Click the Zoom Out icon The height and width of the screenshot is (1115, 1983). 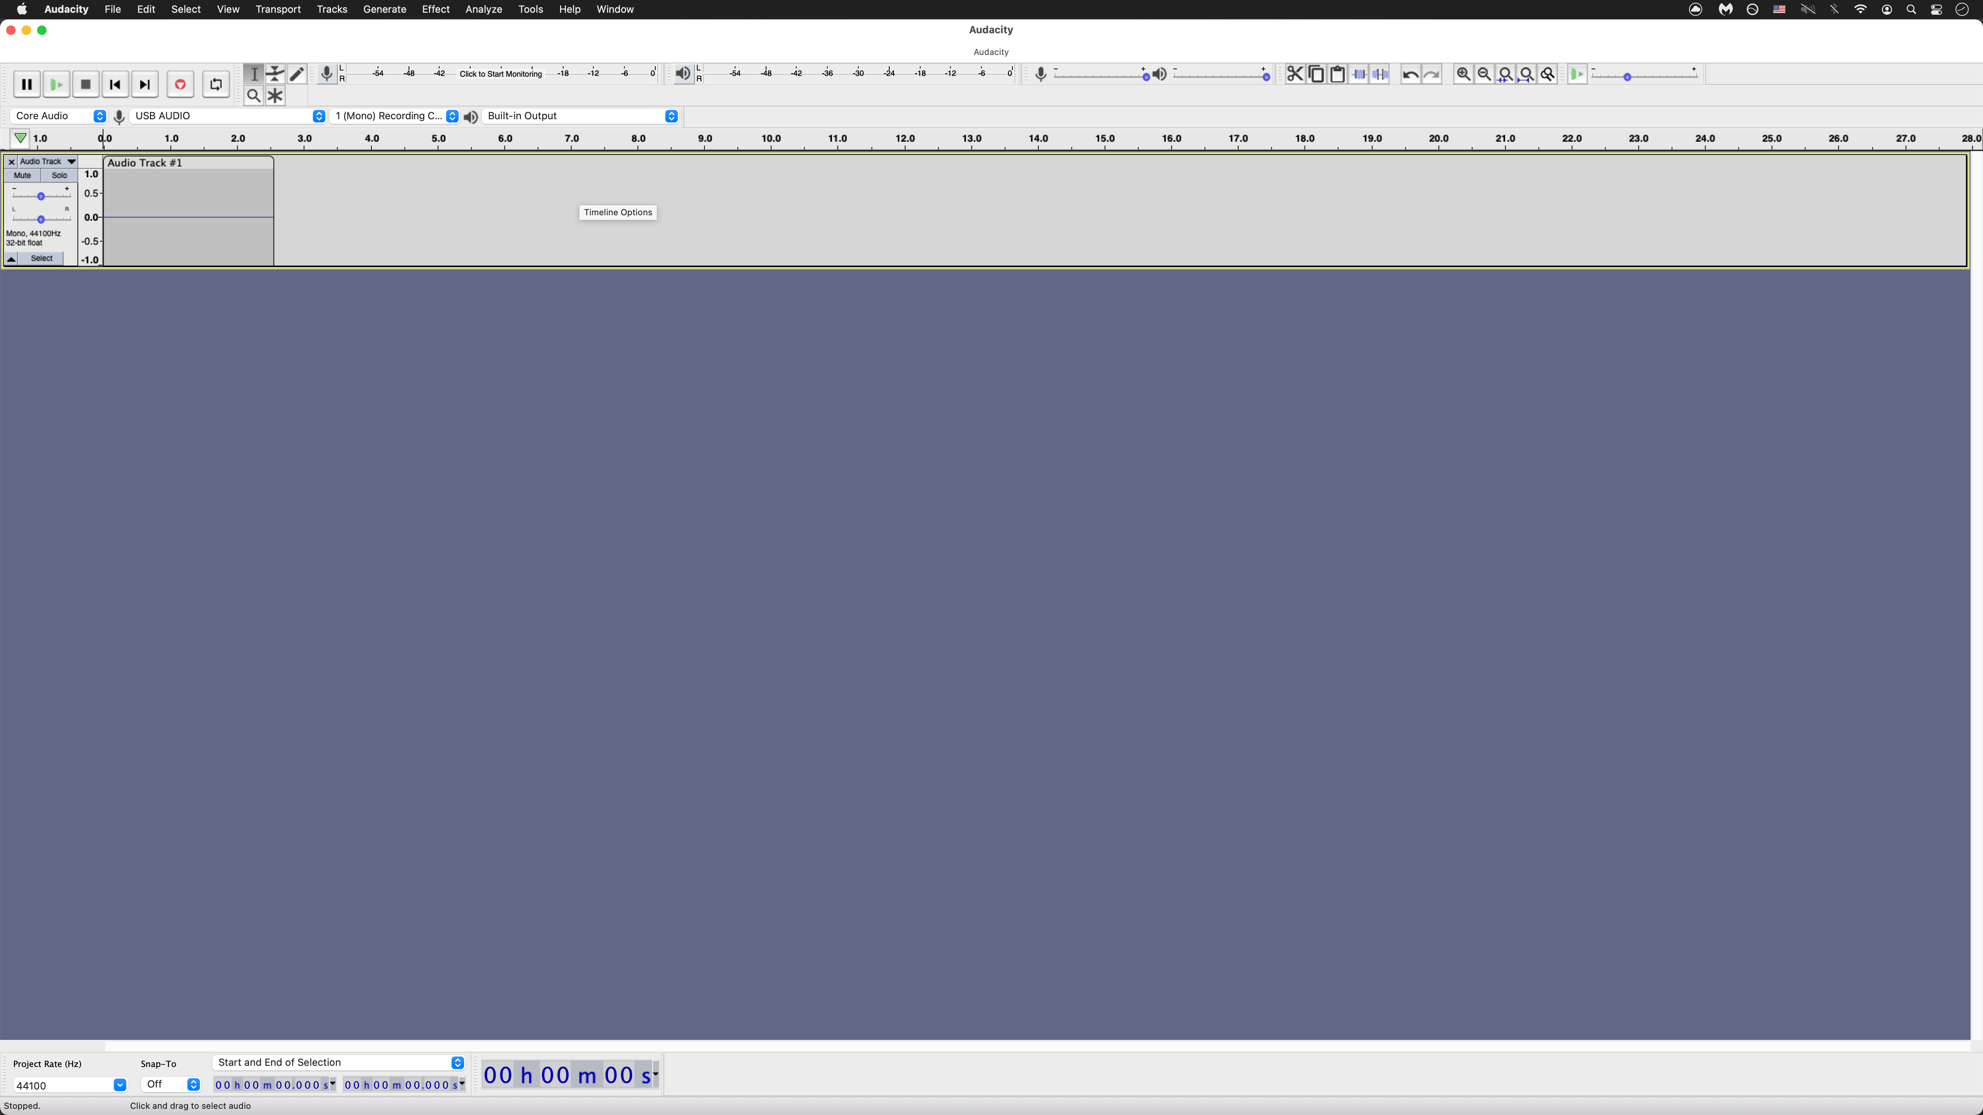tap(1484, 74)
